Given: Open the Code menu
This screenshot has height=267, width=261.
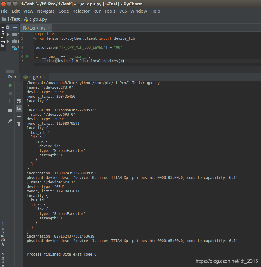Looking at the screenshot, I should pos(64,11).
